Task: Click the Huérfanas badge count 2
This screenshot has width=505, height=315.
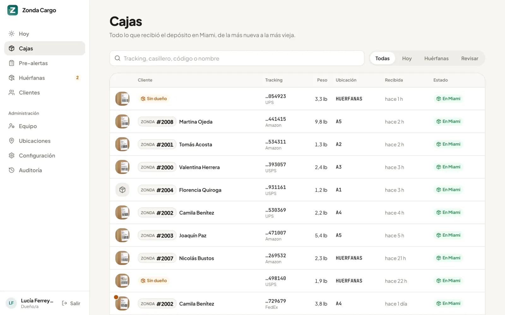Action: point(77,77)
